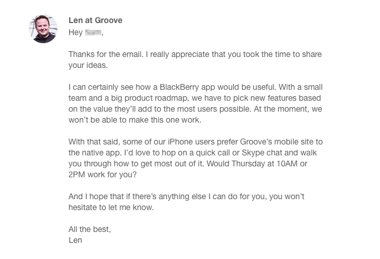This screenshot has height=259, width=380.
Task: Click the 'Thanks for the email.' sentence
Action: click(106, 54)
